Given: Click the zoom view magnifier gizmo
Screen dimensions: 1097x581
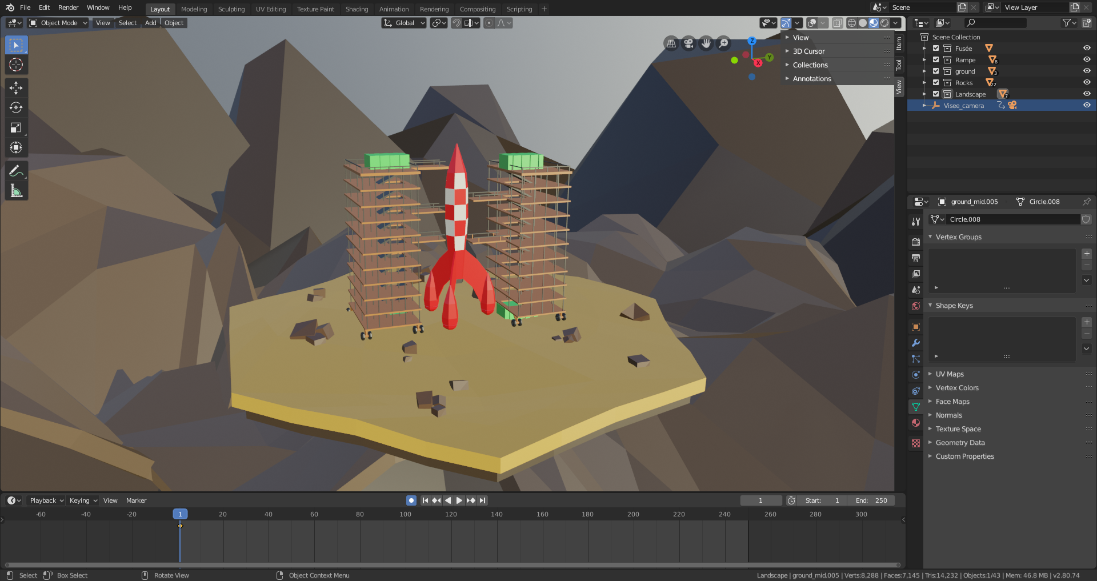Looking at the screenshot, I should click(723, 43).
